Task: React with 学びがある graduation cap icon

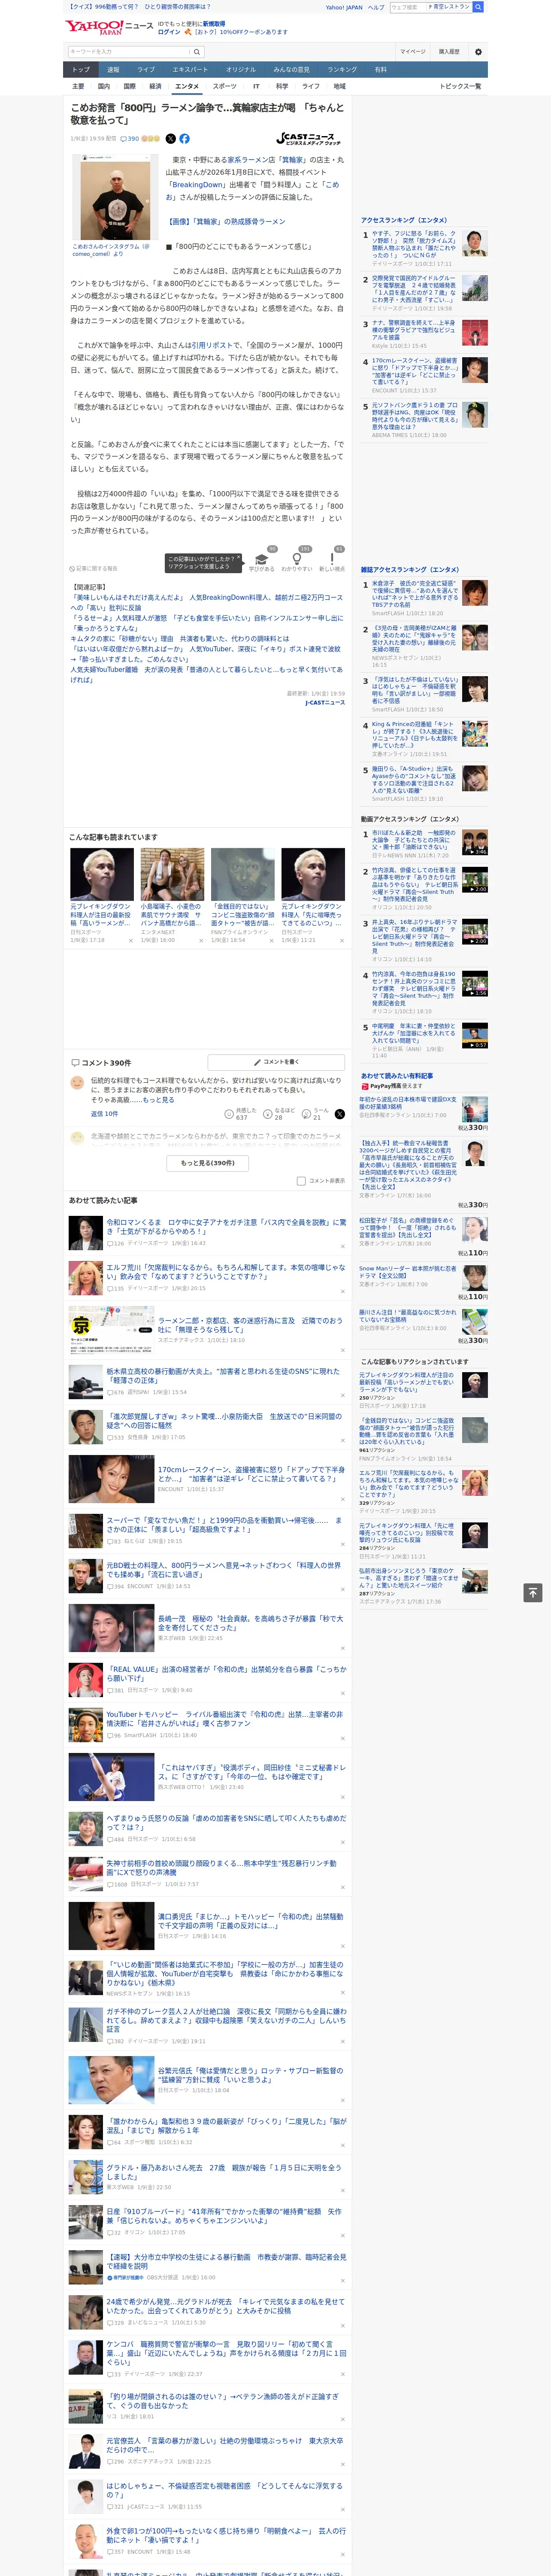Action: coord(262,559)
